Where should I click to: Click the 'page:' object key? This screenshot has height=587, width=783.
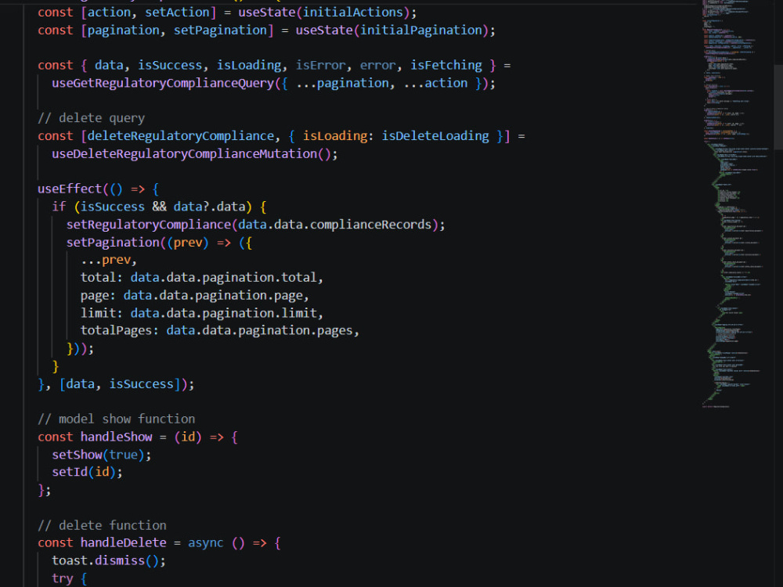(x=98, y=296)
